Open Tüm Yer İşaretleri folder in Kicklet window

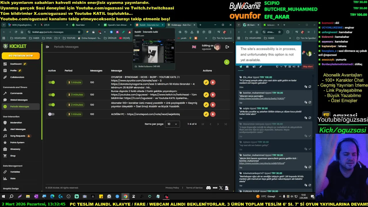pos(222,38)
